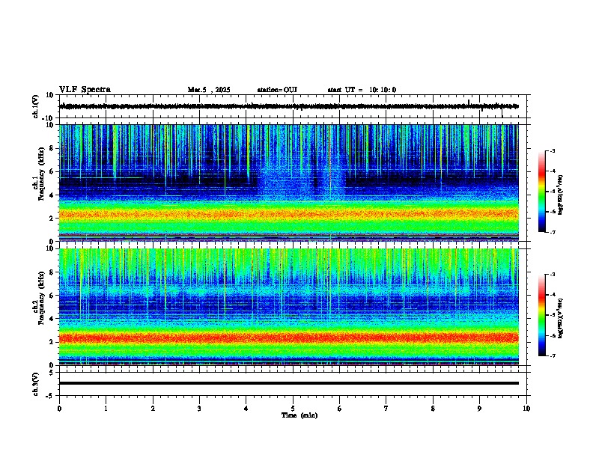Click the ch.1 spectrogram color scale bar

click(x=541, y=192)
